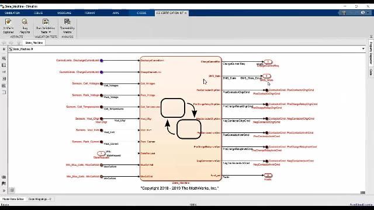Click the FixedStepDiscrete solver status link

(x=361, y=205)
